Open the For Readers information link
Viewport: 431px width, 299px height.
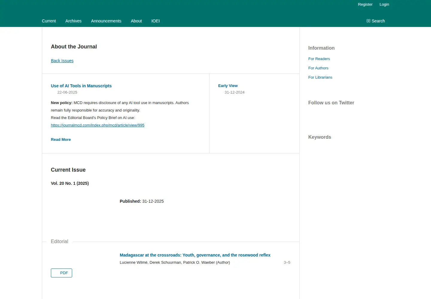coord(319,59)
